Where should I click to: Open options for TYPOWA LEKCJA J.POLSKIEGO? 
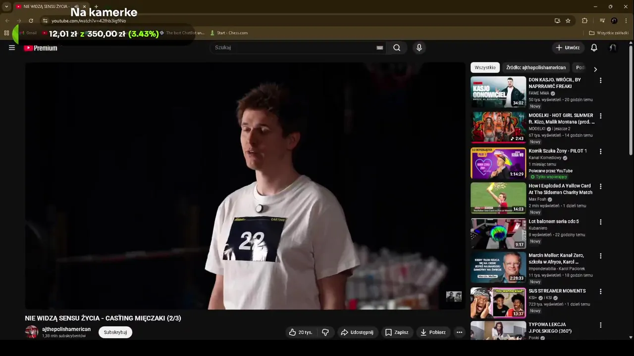[x=600, y=325]
